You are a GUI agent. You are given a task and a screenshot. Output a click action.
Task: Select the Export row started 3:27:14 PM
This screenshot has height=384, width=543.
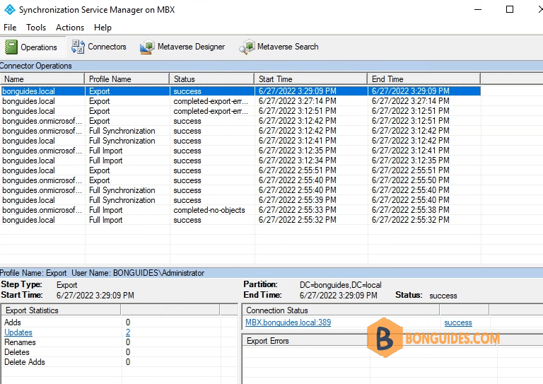click(240, 101)
